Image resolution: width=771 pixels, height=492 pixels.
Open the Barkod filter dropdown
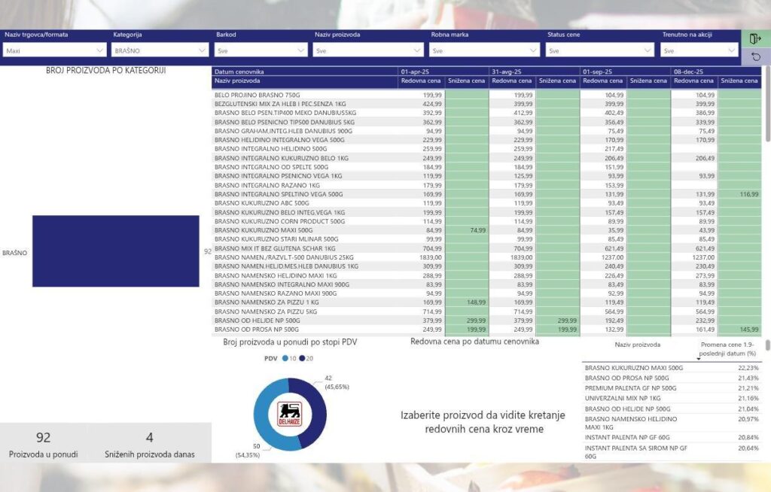point(261,50)
